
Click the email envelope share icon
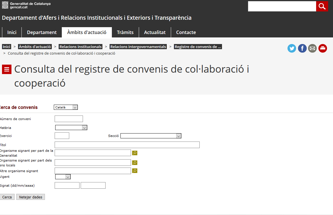(x=312, y=48)
